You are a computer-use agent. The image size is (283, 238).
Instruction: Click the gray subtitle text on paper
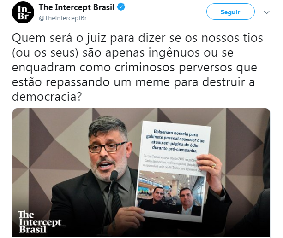pos(172,163)
